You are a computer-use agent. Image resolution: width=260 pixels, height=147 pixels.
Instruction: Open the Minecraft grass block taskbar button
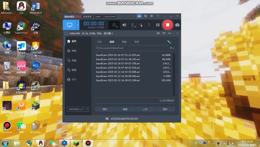[x=76, y=143]
